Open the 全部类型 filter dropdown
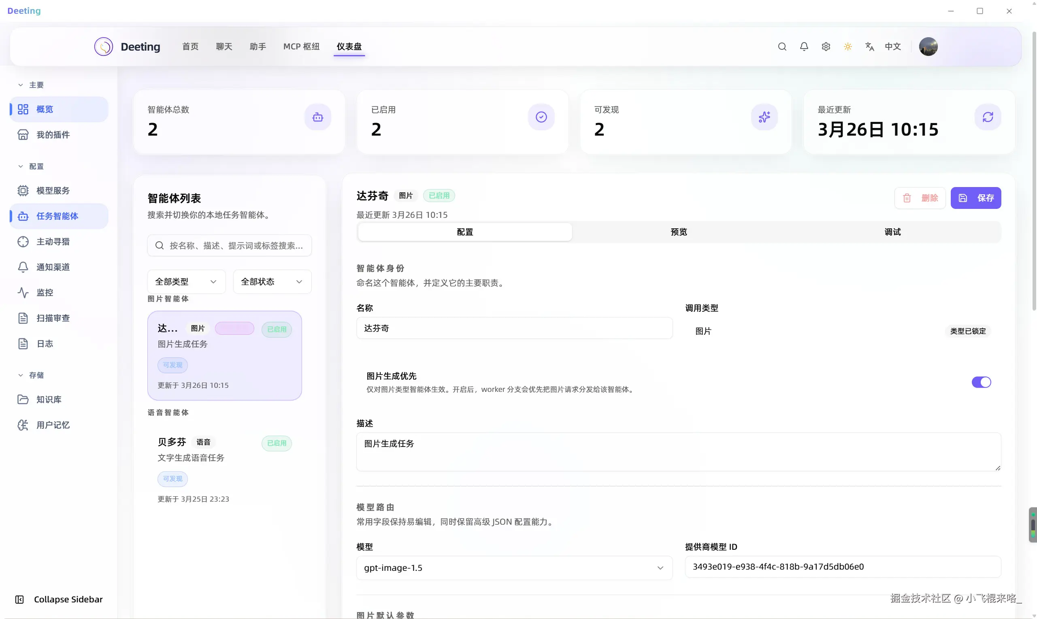Image resolution: width=1037 pixels, height=619 pixels. pos(186,281)
